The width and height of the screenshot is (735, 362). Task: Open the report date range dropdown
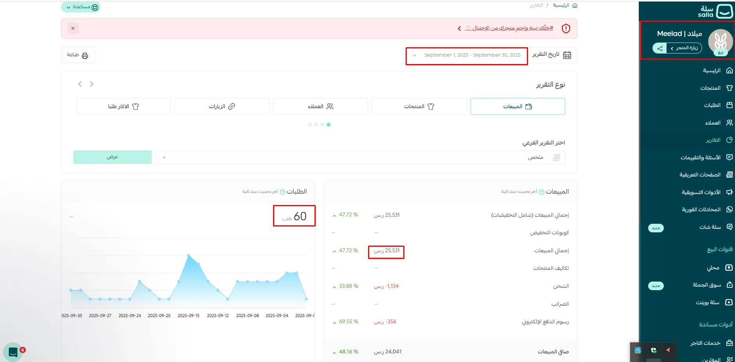pyautogui.click(x=467, y=55)
